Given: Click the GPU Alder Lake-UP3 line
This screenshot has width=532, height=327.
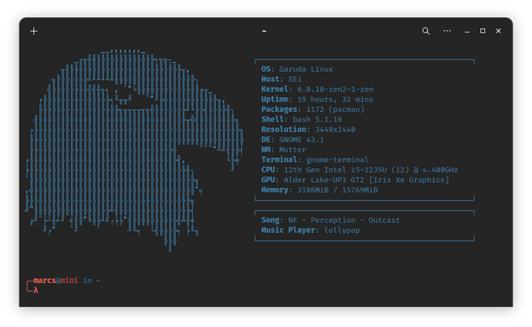Looking at the screenshot, I should click(355, 180).
